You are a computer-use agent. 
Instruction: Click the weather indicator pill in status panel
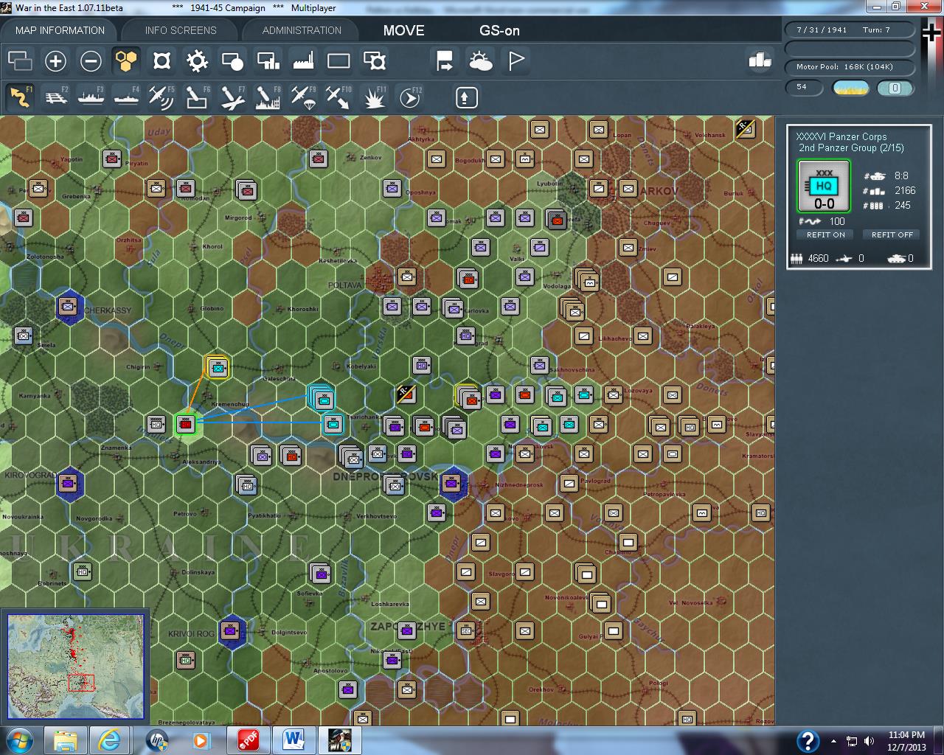pyautogui.click(x=851, y=88)
